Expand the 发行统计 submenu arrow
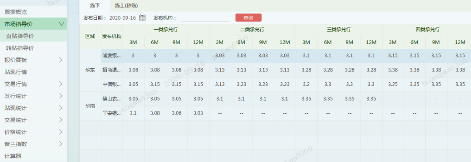The height and width of the screenshot is (162, 471). point(61,96)
